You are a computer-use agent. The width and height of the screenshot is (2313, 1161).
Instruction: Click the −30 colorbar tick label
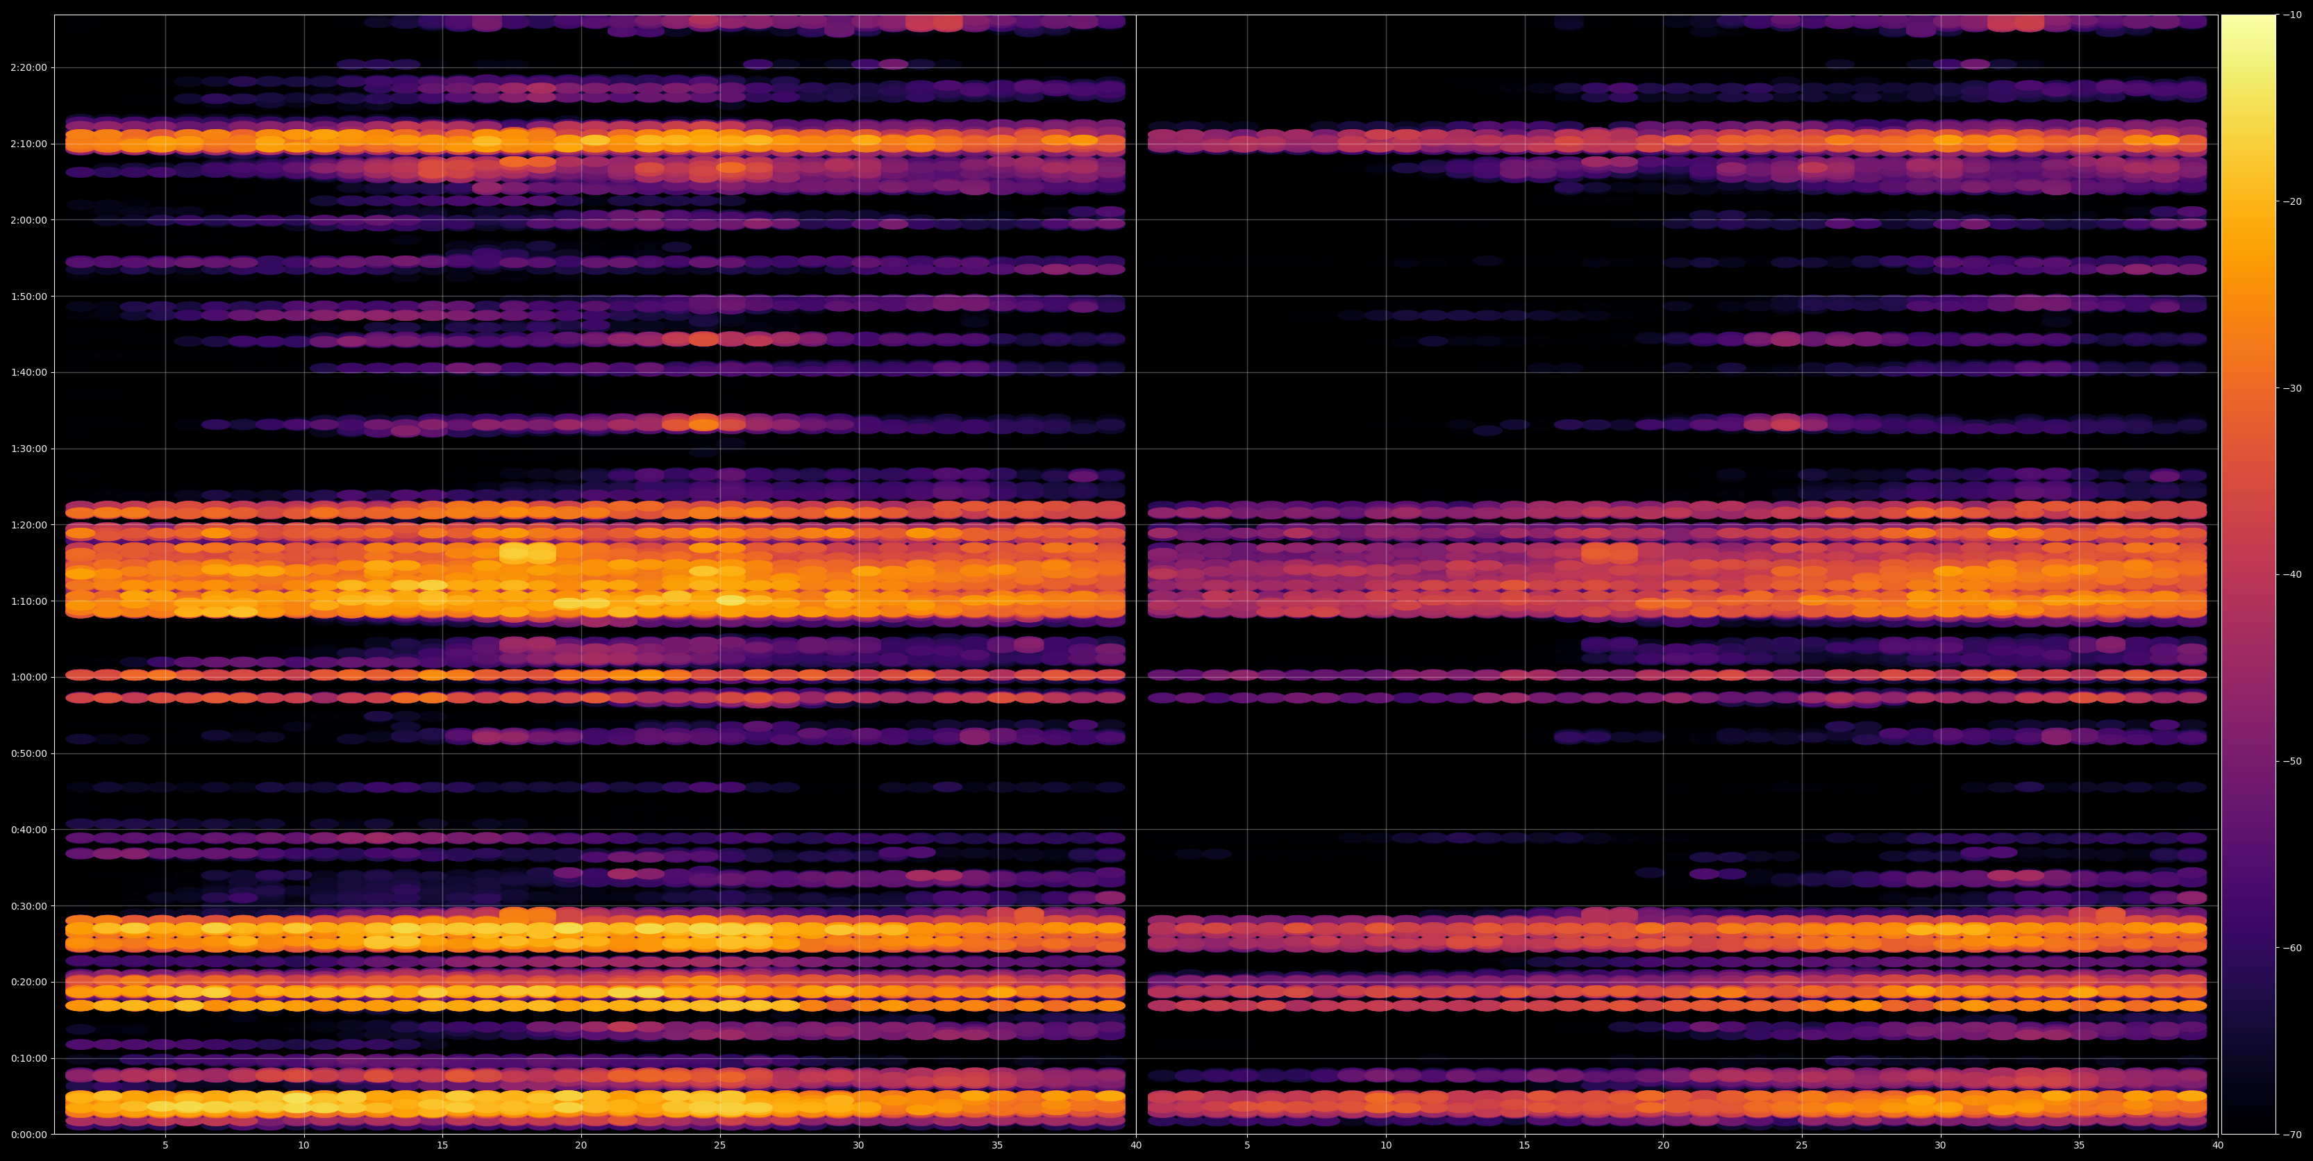(2292, 388)
